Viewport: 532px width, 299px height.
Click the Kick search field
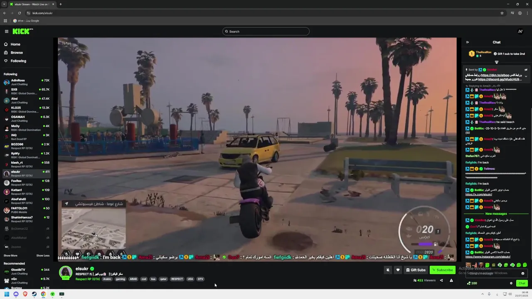pyautogui.click(x=266, y=32)
